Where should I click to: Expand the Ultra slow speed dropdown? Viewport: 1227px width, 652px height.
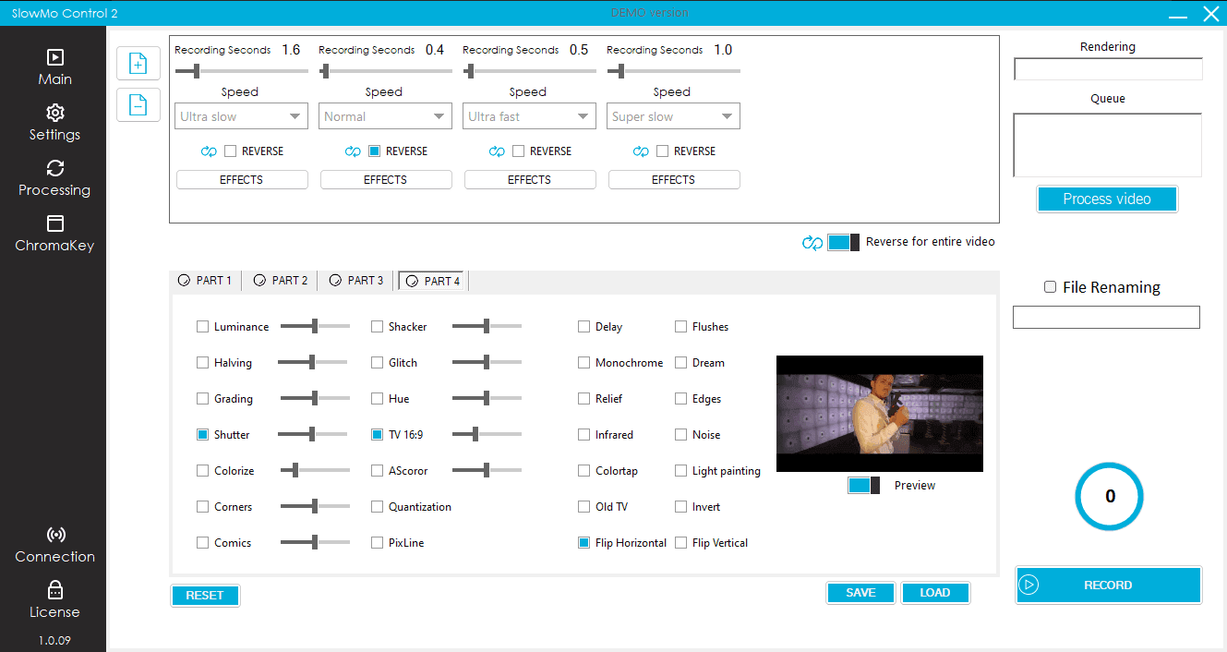(x=242, y=116)
